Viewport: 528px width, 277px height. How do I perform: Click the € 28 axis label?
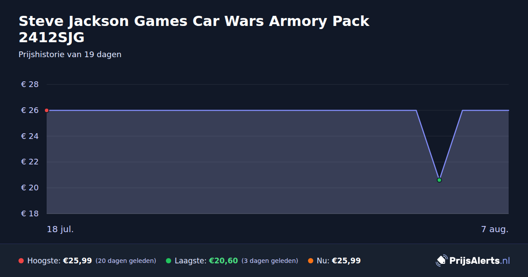tap(30, 84)
